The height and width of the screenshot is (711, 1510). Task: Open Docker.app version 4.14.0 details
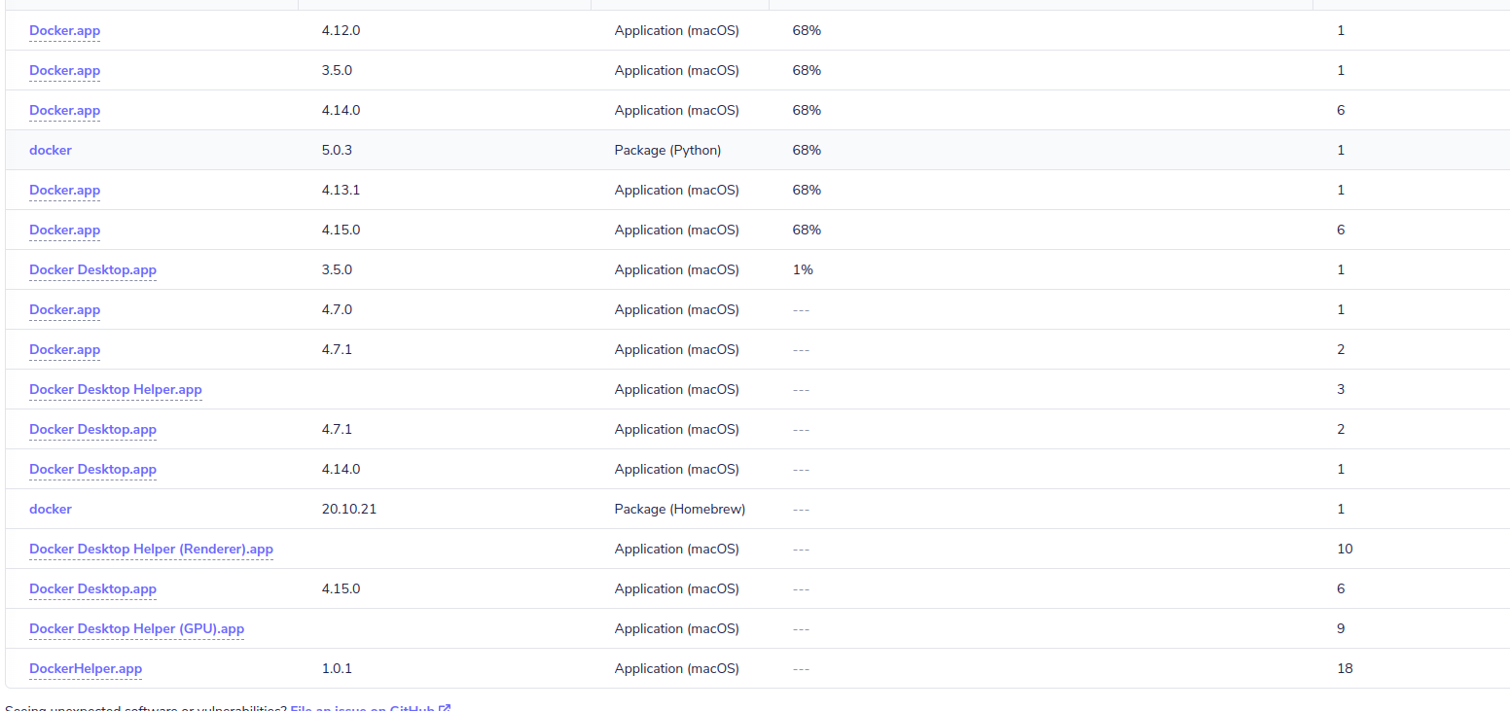(x=64, y=110)
